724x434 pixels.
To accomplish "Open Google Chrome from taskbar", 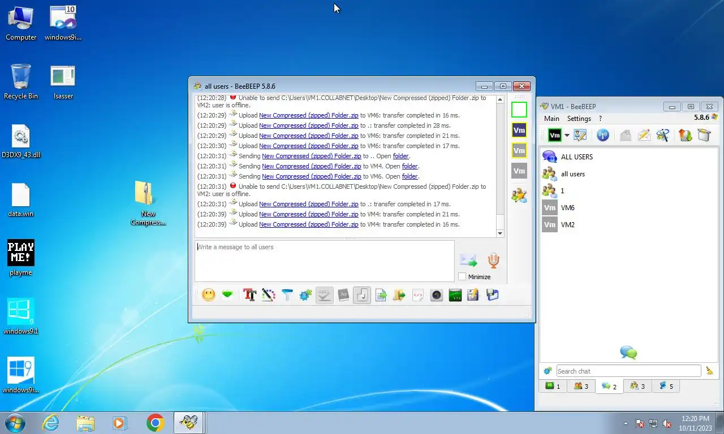I will [155, 423].
